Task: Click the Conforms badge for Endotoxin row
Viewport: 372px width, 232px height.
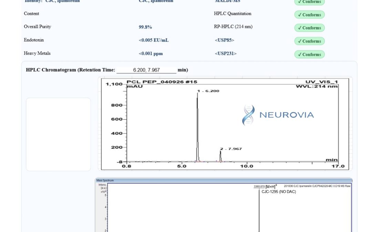Action: point(310,41)
